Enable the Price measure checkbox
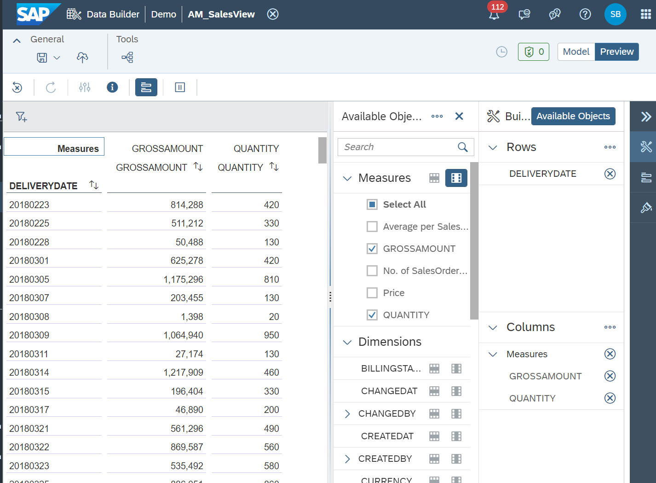 [372, 292]
